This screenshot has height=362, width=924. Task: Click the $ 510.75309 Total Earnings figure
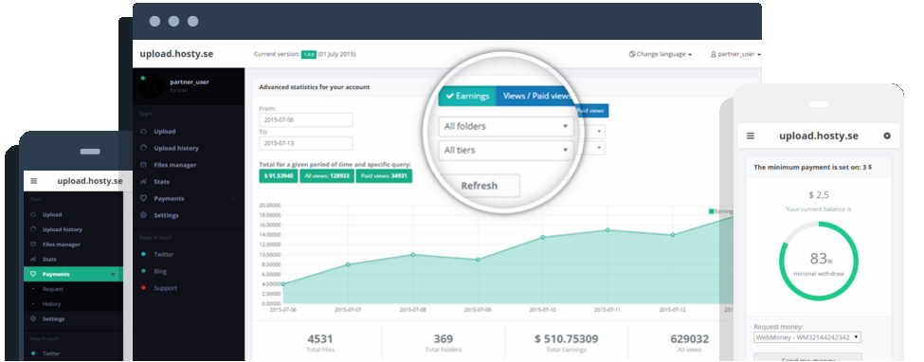pos(567,339)
